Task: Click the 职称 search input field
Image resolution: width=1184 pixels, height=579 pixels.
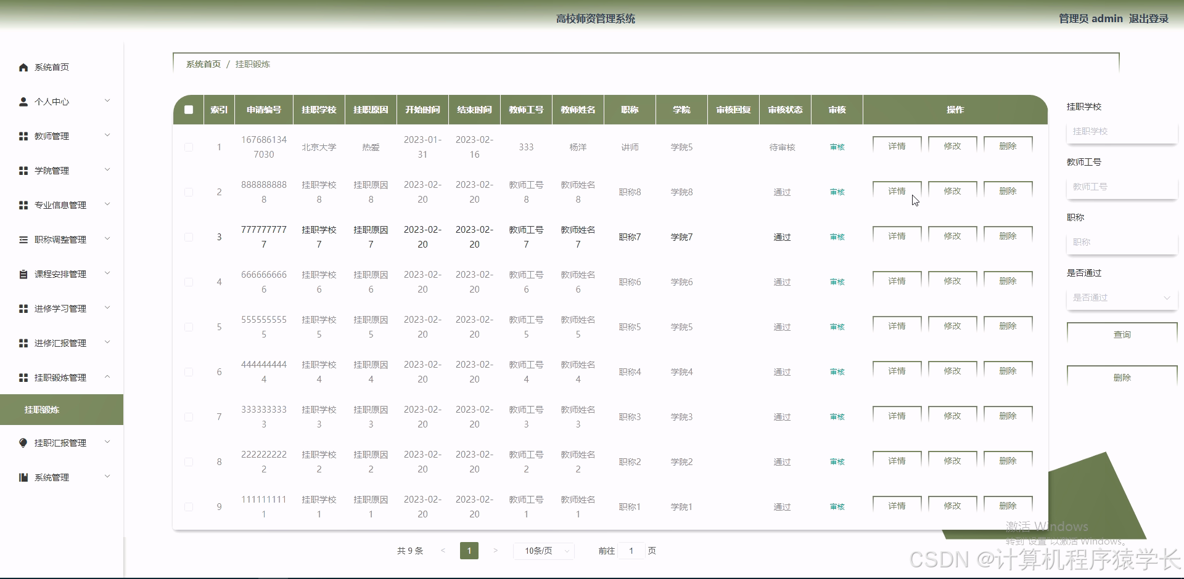Action: (1122, 242)
